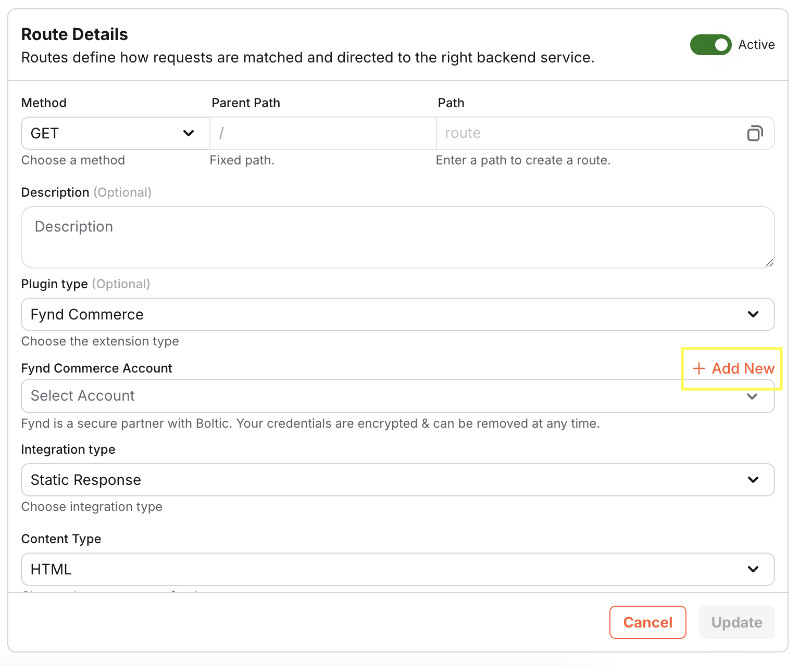The width and height of the screenshot is (799, 666).
Task: Open Content Type HTML dropdown
Action: [x=398, y=569]
